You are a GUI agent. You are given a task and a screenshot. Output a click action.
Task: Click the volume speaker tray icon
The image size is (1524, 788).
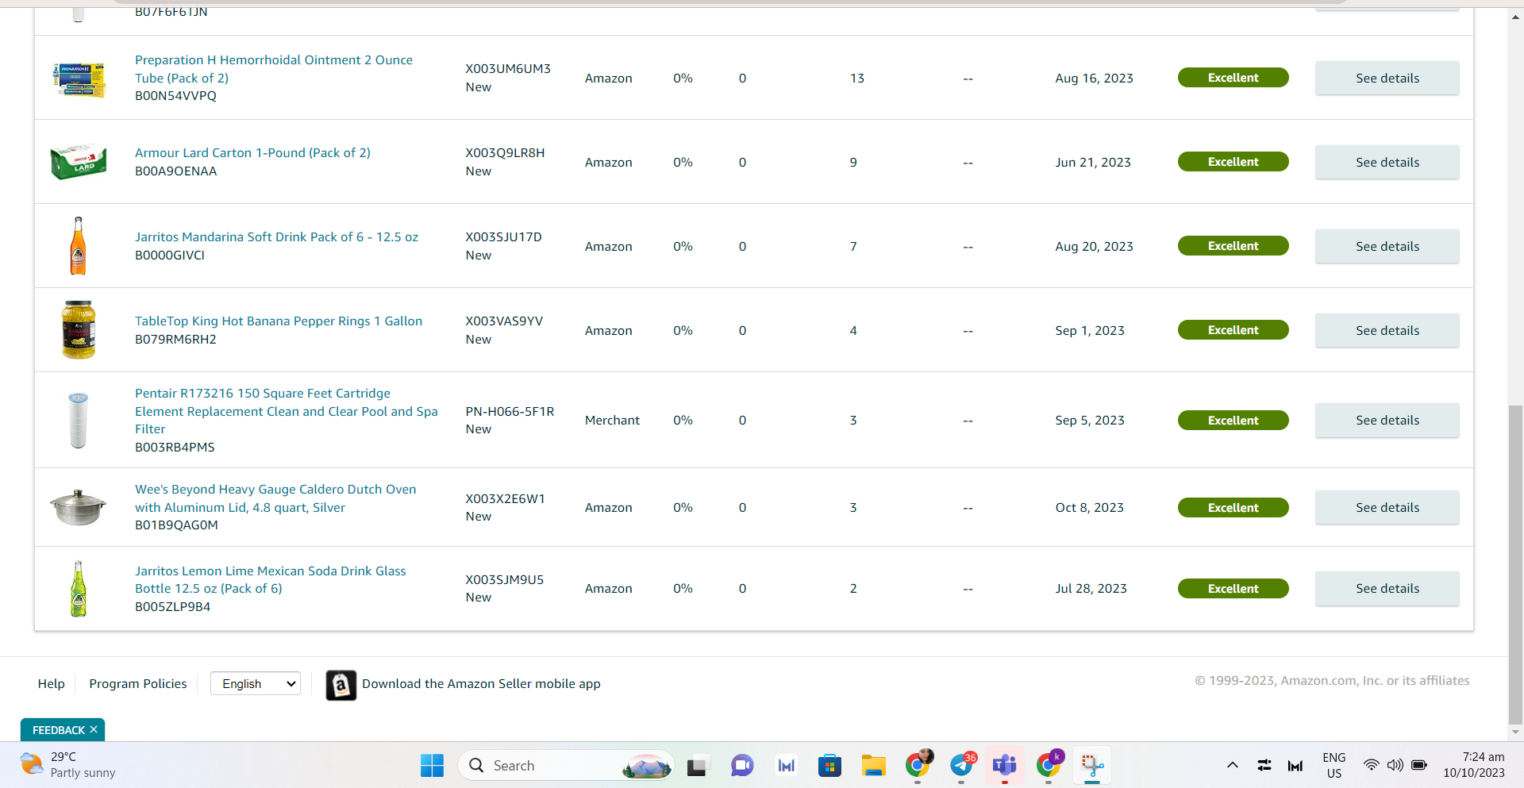[1395, 765]
